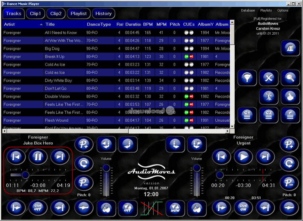The image size is (303, 221).
Task: Click the track list horizontal scrollbar right arrow
Action: pyautogui.click(x=228, y=131)
